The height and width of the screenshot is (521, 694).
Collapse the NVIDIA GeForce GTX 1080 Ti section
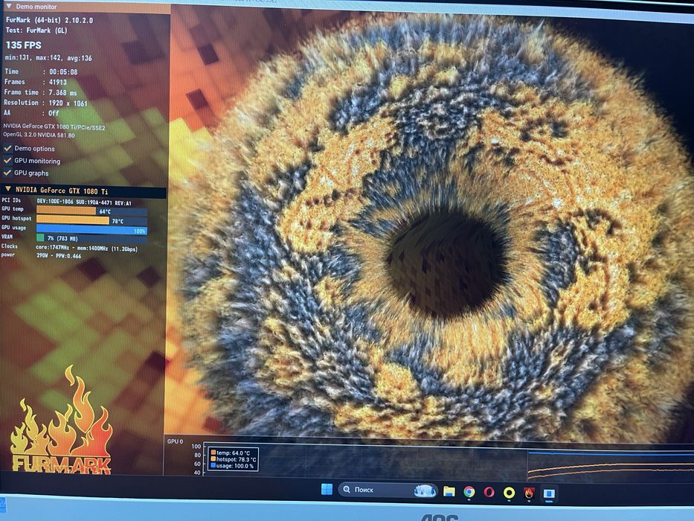coord(7,190)
